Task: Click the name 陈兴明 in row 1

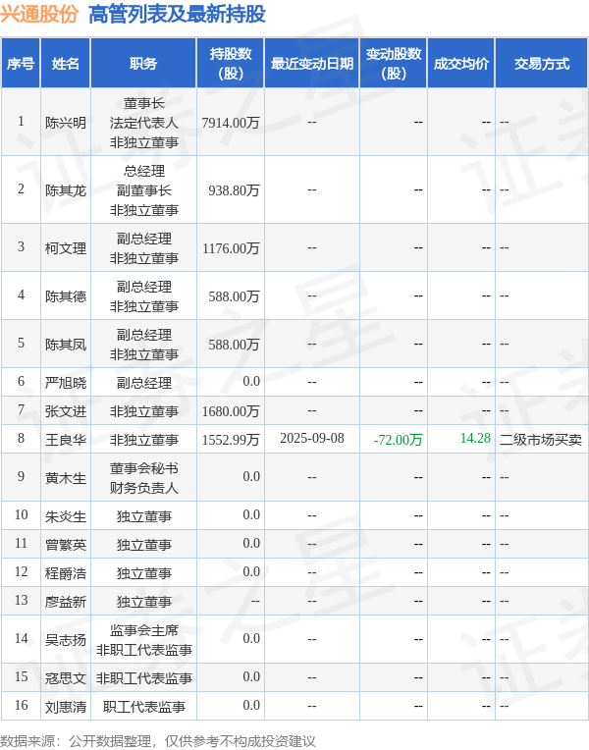Action: [x=66, y=123]
